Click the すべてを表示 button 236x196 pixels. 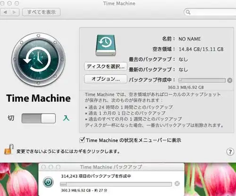tap(42, 12)
